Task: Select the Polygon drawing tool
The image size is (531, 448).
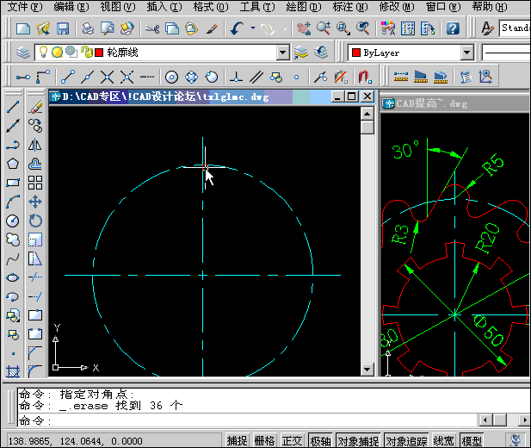Action: coord(13,164)
